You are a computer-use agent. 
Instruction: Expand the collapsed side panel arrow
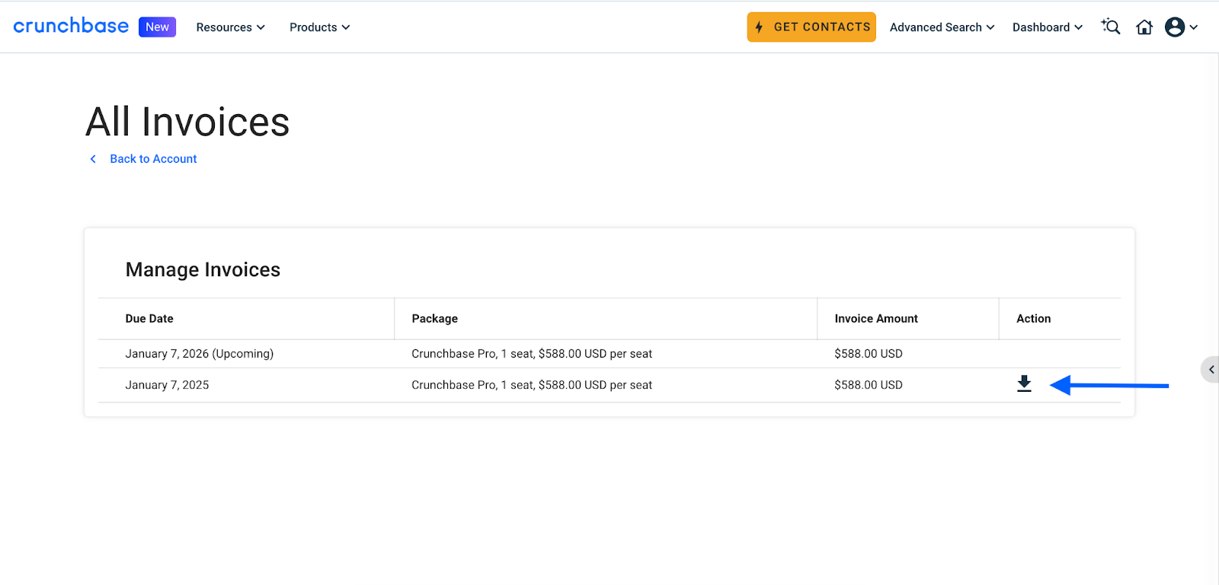[1211, 370]
